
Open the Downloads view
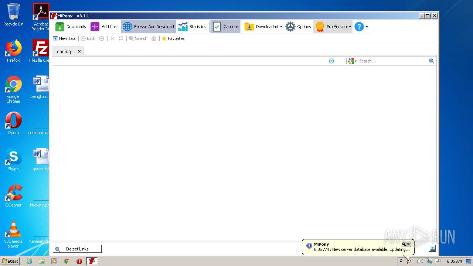point(71,27)
